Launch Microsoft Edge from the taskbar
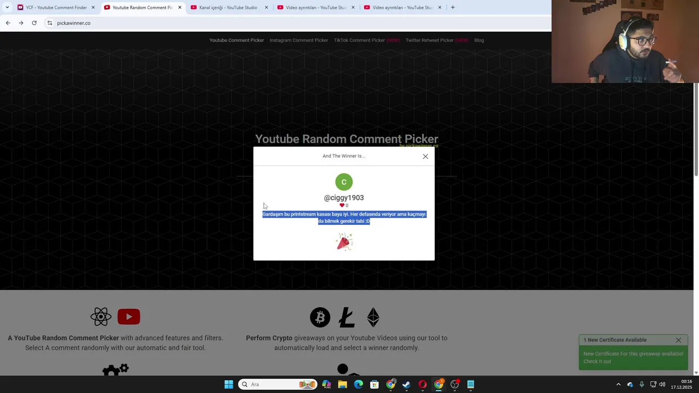699x393 pixels. point(358,384)
